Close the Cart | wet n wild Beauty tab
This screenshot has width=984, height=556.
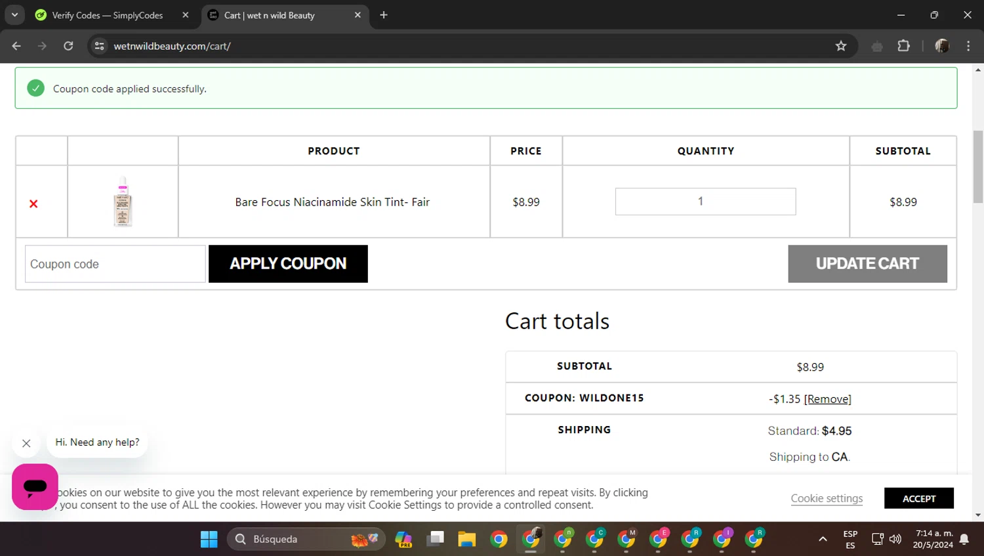tap(358, 15)
